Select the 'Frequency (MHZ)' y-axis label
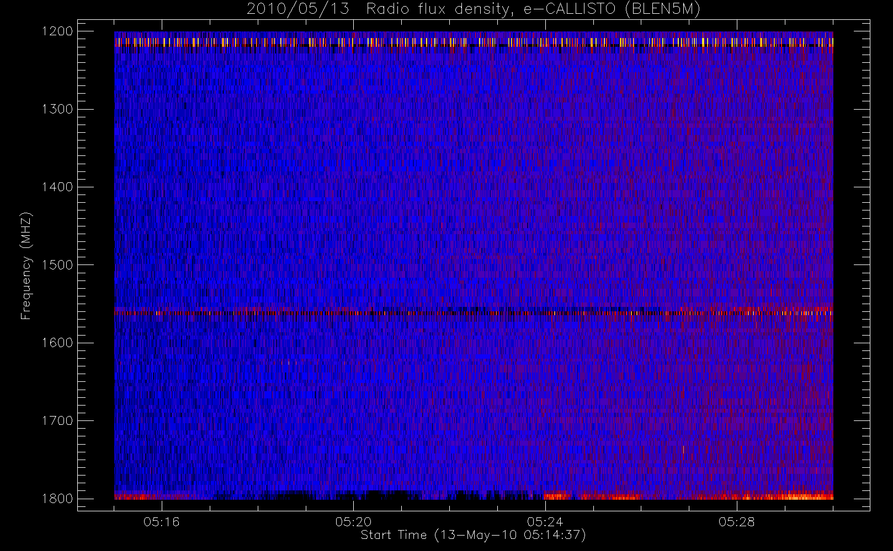Viewport: 893px width, 551px height. pyautogui.click(x=25, y=266)
